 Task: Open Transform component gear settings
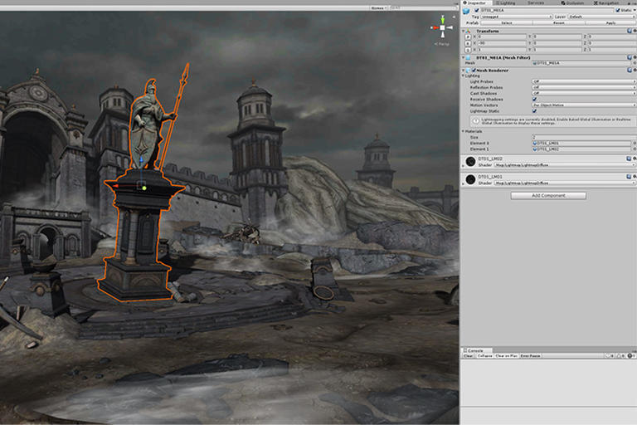[635, 31]
